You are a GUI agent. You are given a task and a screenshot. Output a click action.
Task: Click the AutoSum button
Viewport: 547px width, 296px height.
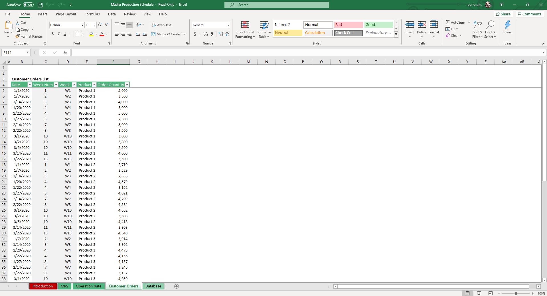[455, 22]
